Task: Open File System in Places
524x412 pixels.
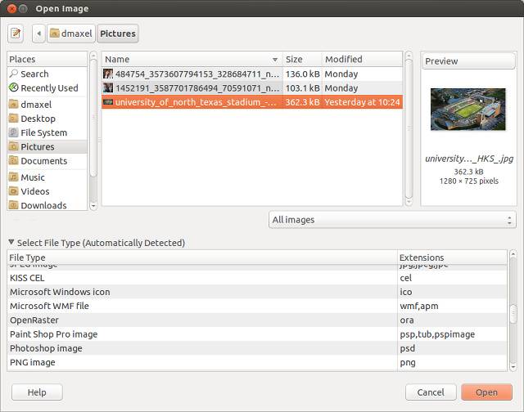Action: click(47, 132)
